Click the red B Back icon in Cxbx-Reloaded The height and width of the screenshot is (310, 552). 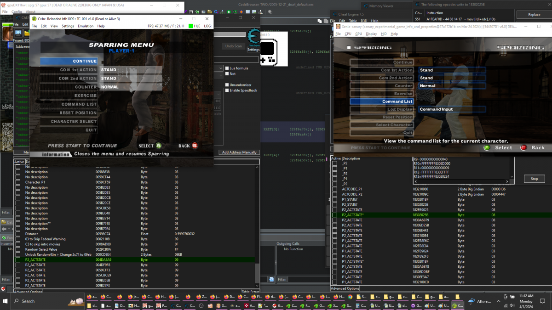click(x=195, y=146)
